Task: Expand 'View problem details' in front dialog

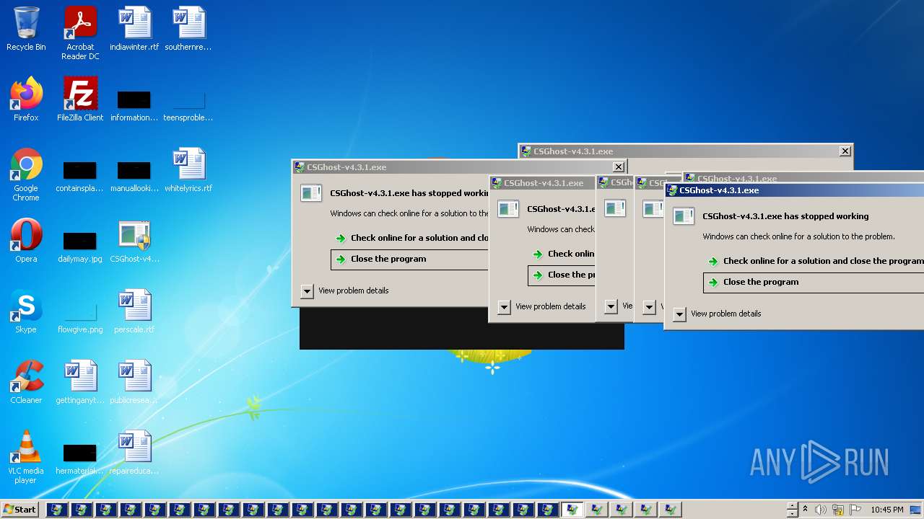Action: tap(679, 314)
